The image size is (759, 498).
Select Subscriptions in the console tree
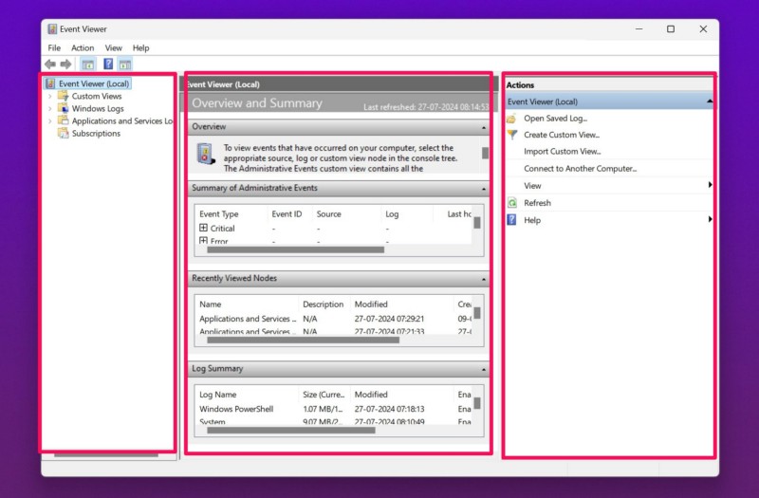96,134
